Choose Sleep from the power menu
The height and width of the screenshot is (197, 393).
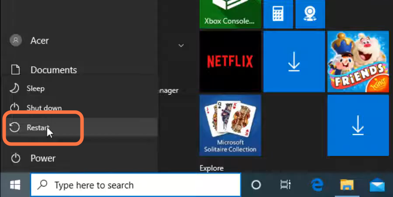(80, 88)
